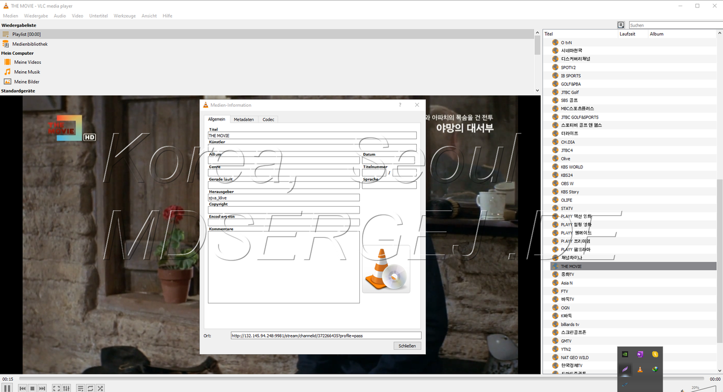Viewport: 723px width, 392px height.
Task: Click the yellow clock tray icon
Action: tap(655, 354)
